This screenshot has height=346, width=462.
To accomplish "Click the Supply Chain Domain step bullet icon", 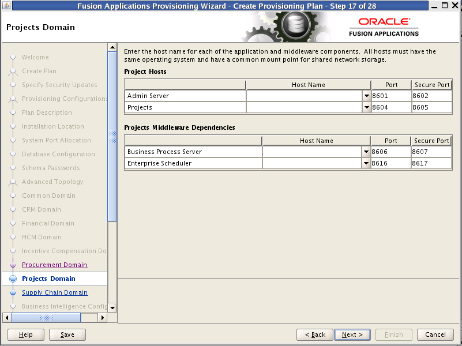I will click(x=13, y=293).
